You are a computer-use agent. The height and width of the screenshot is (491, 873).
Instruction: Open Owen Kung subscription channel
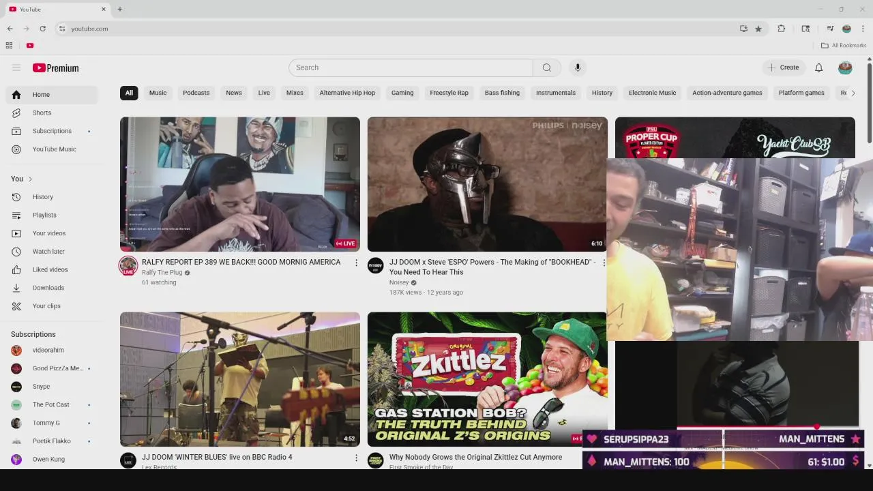tap(52, 459)
